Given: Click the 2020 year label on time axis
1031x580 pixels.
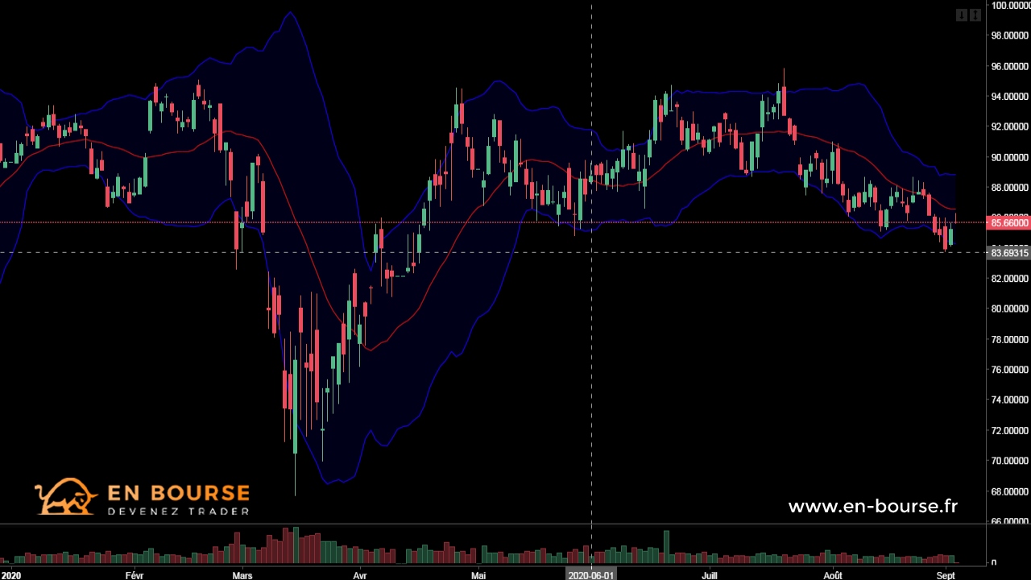Looking at the screenshot, I should (x=11, y=575).
